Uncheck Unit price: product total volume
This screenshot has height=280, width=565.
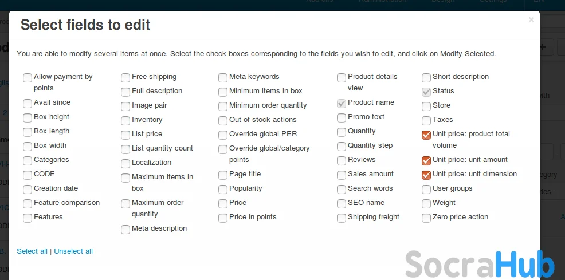point(426,135)
